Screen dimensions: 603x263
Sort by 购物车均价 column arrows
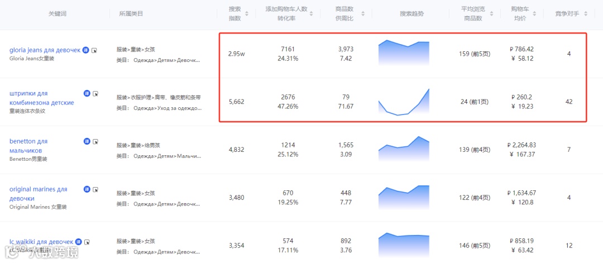[x=535, y=14]
